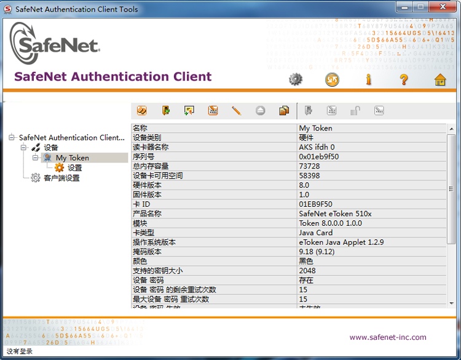Collapse the 设备 tree node

coord(23,147)
